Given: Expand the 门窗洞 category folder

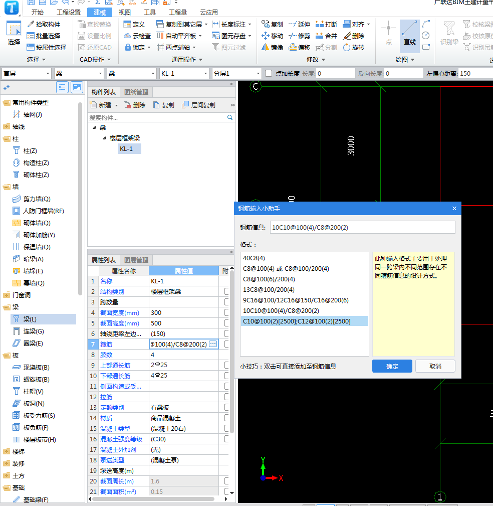Looking at the screenshot, I should point(6,295).
